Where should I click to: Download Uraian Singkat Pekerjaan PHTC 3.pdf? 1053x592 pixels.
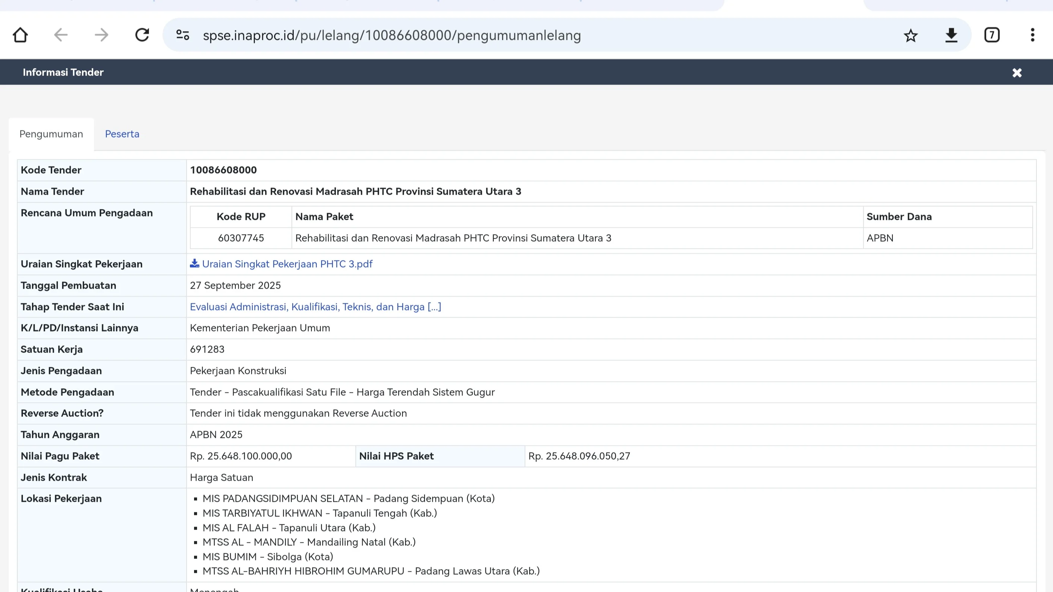[x=287, y=264]
